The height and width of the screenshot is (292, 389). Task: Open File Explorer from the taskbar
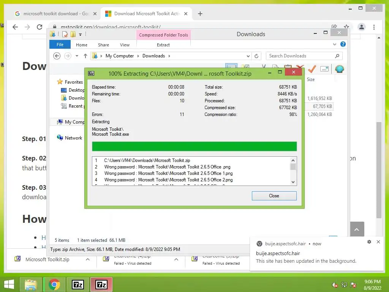coord(31,284)
